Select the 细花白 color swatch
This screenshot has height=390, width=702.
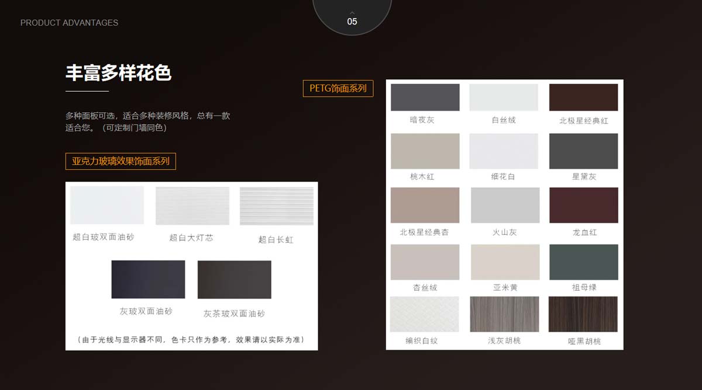tap(504, 151)
